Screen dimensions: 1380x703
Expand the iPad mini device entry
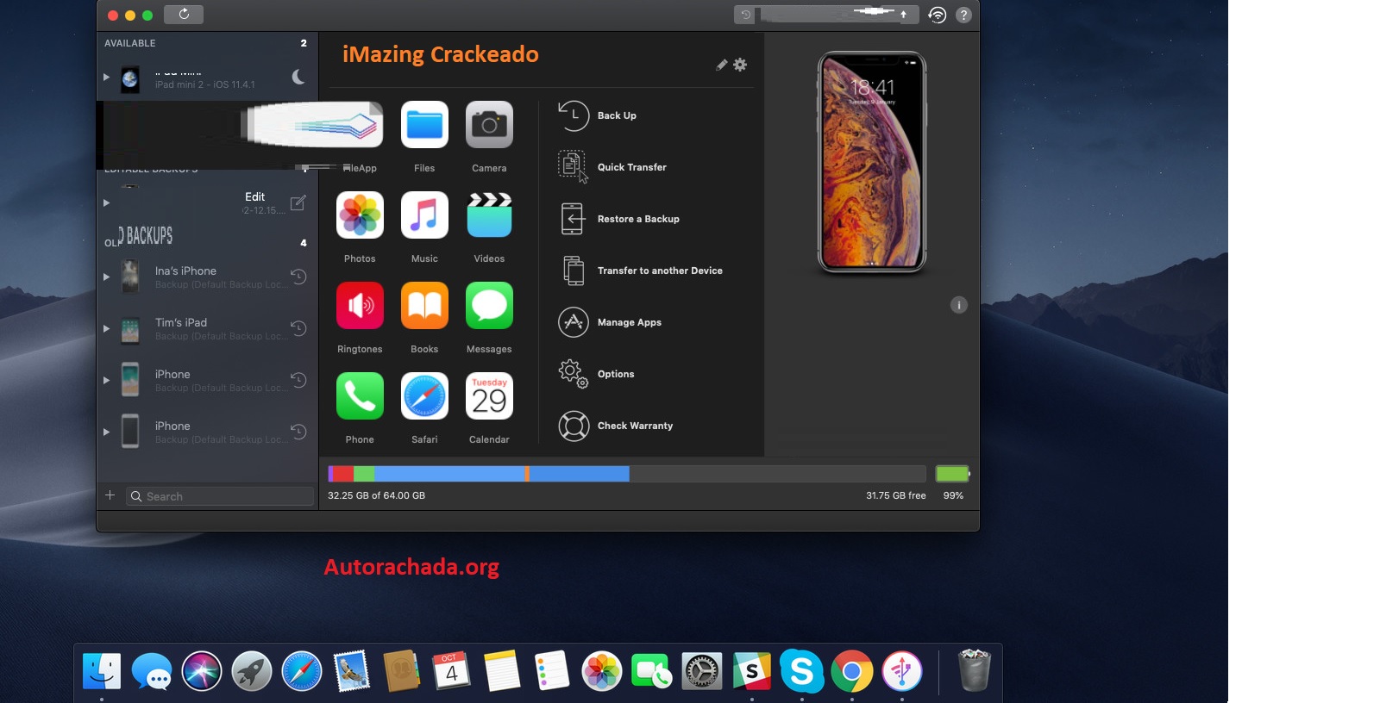tap(106, 78)
